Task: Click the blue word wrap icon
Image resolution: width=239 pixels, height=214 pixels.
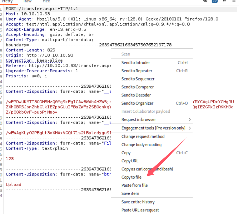Action: coord(214,1)
